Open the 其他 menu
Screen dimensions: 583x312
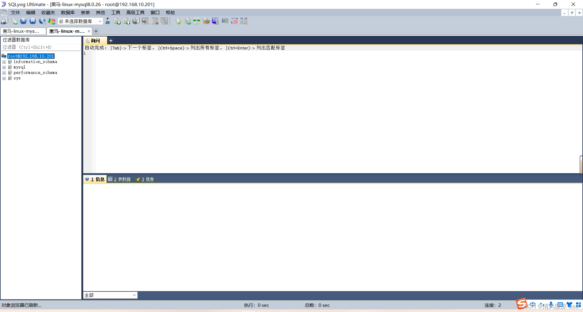point(101,13)
